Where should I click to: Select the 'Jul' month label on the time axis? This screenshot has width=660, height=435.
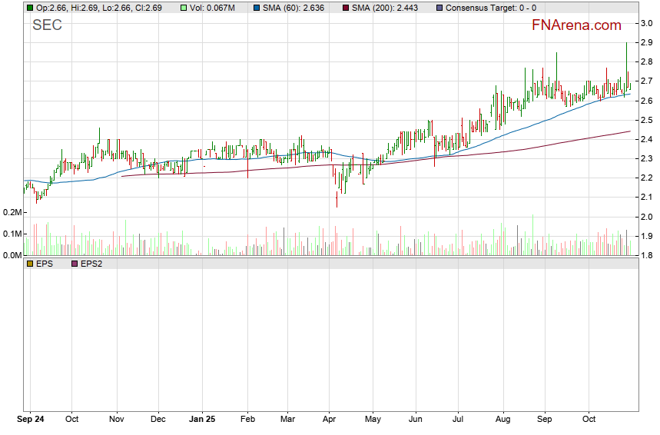click(457, 420)
